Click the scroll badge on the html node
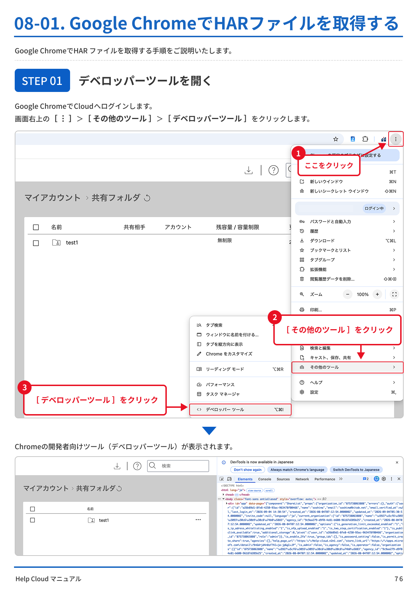The height and width of the screenshot is (591, 417). point(269,490)
